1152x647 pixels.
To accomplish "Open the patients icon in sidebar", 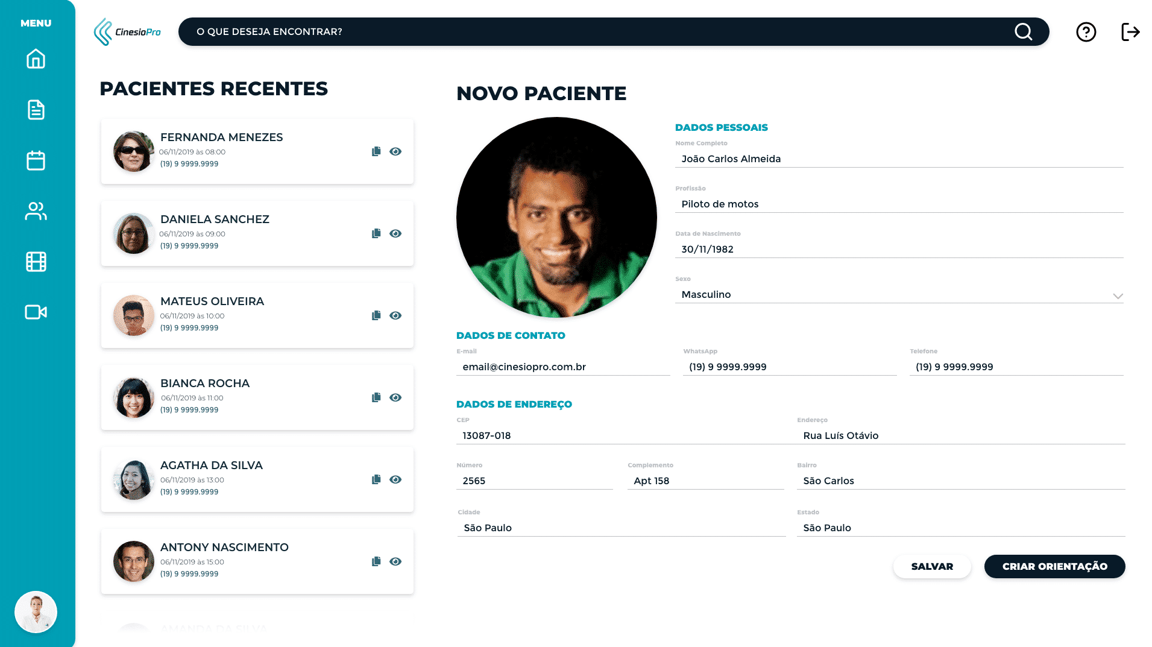I will (x=36, y=211).
